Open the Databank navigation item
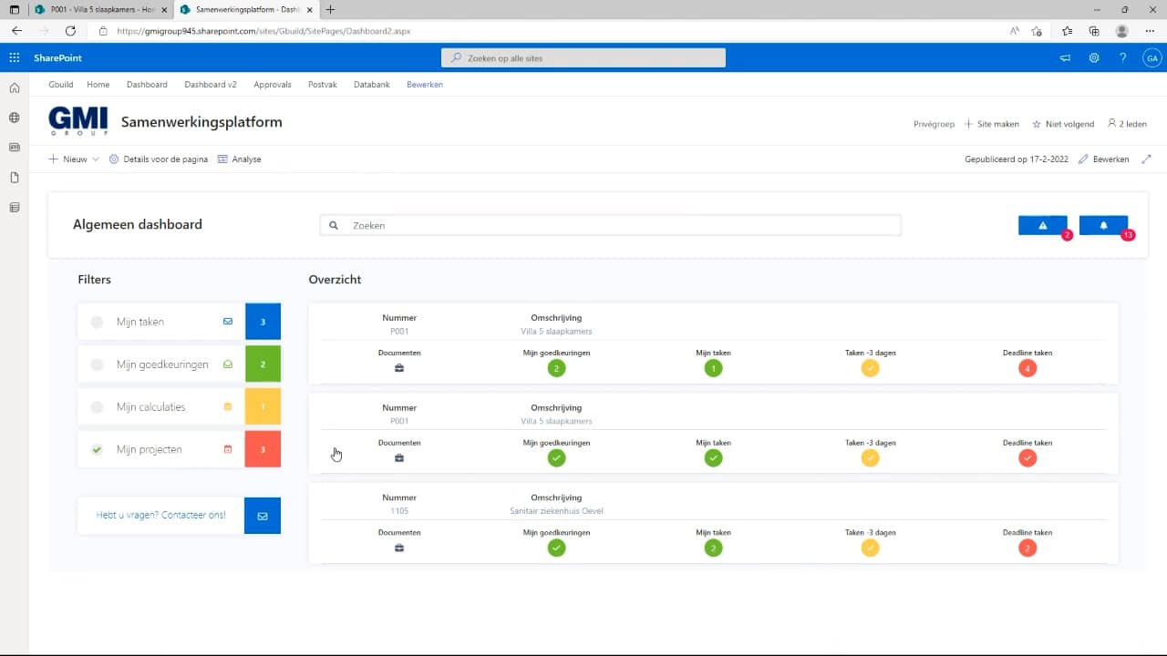The width and height of the screenshot is (1167, 656). [372, 85]
